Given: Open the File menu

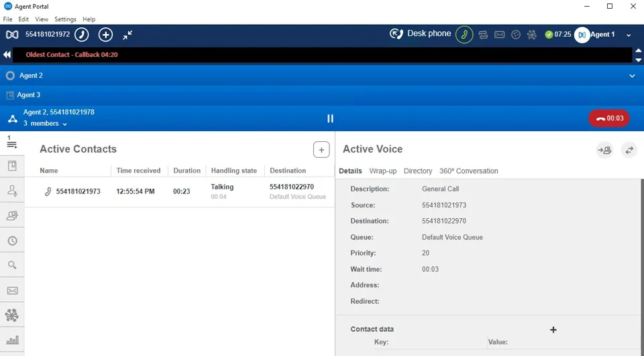Looking at the screenshot, I should [x=7, y=19].
